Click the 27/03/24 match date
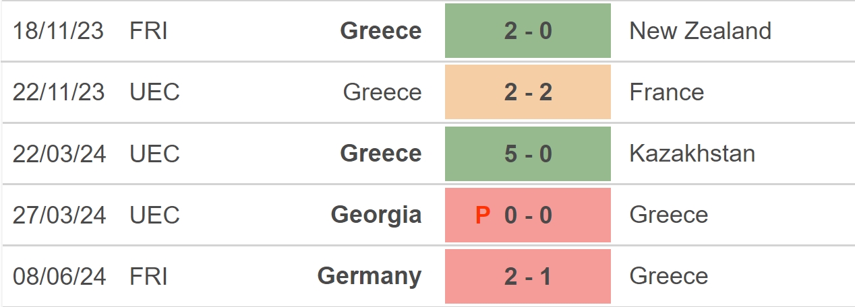Viewport: 855px width, 307px height. pyautogui.click(x=59, y=215)
